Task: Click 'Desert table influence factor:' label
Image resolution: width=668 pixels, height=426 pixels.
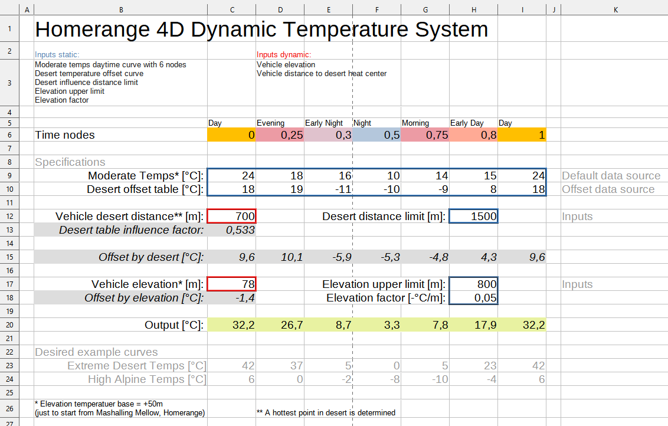Action: pyautogui.click(x=131, y=230)
